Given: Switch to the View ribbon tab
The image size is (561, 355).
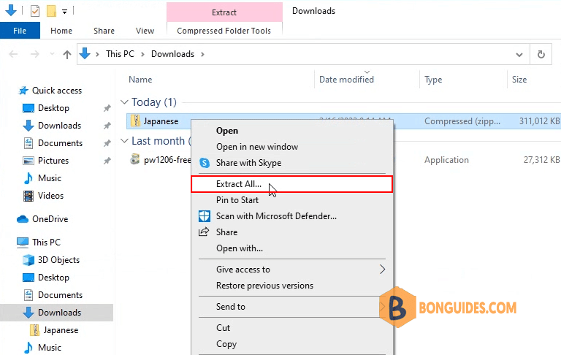Looking at the screenshot, I should (x=145, y=31).
